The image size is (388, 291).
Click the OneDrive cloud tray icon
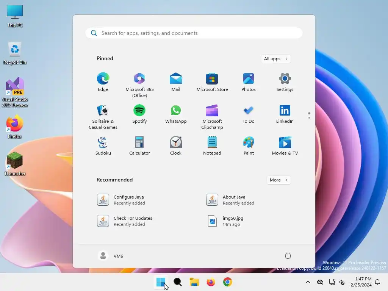pyautogui.click(x=320, y=282)
